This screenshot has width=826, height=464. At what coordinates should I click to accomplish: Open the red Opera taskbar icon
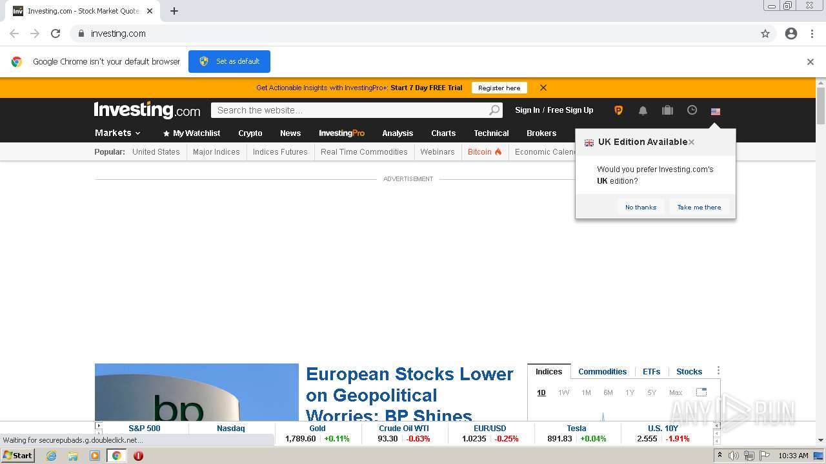tap(138, 456)
